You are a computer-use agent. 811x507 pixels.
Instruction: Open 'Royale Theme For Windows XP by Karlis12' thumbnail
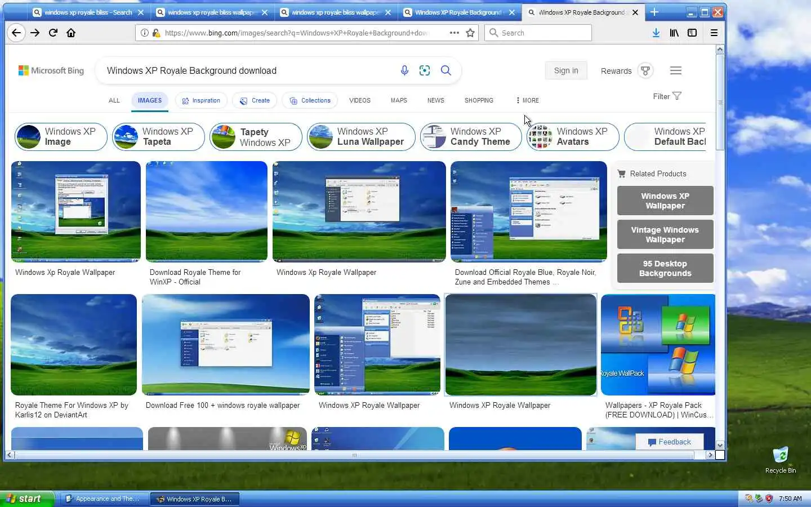[74, 345]
